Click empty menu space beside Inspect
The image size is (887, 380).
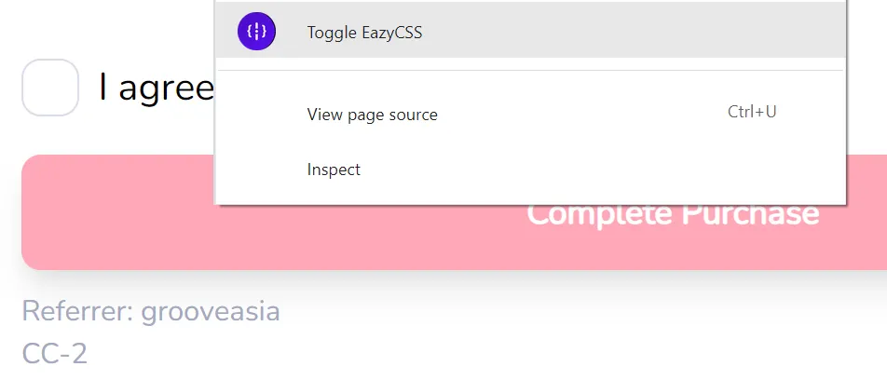point(566,170)
